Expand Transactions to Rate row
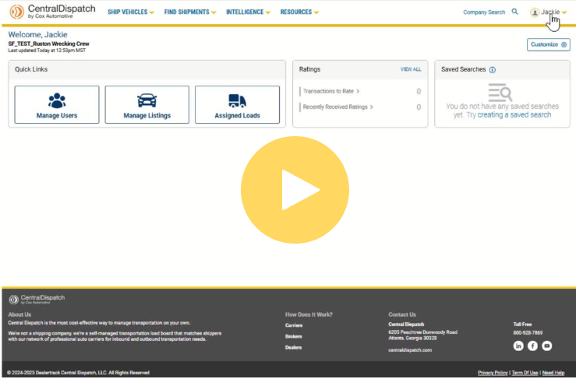This screenshot has height=379, width=576. pyautogui.click(x=331, y=91)
